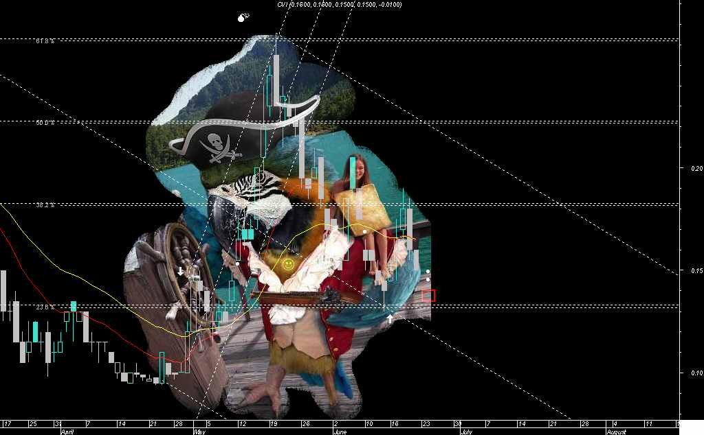704x435 pixels.
Task: Select the red square marker near June 23
Action: pyautogui.click(x=429, y=296)
